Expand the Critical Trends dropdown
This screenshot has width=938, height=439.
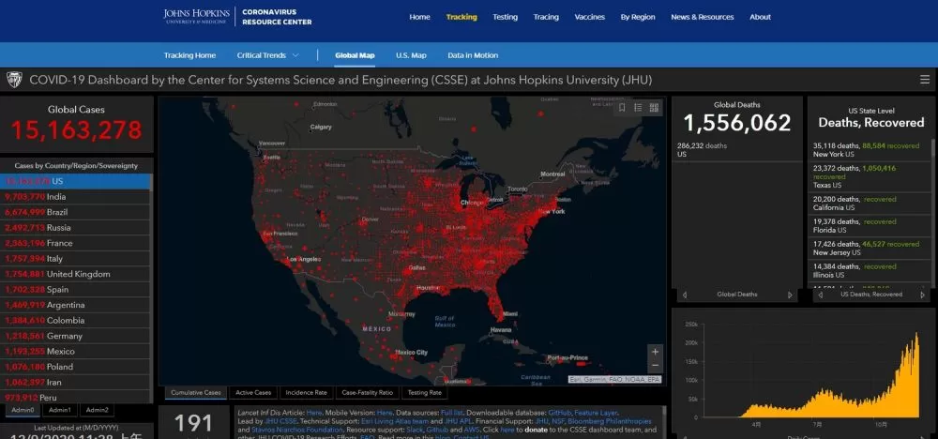(267, 55)
